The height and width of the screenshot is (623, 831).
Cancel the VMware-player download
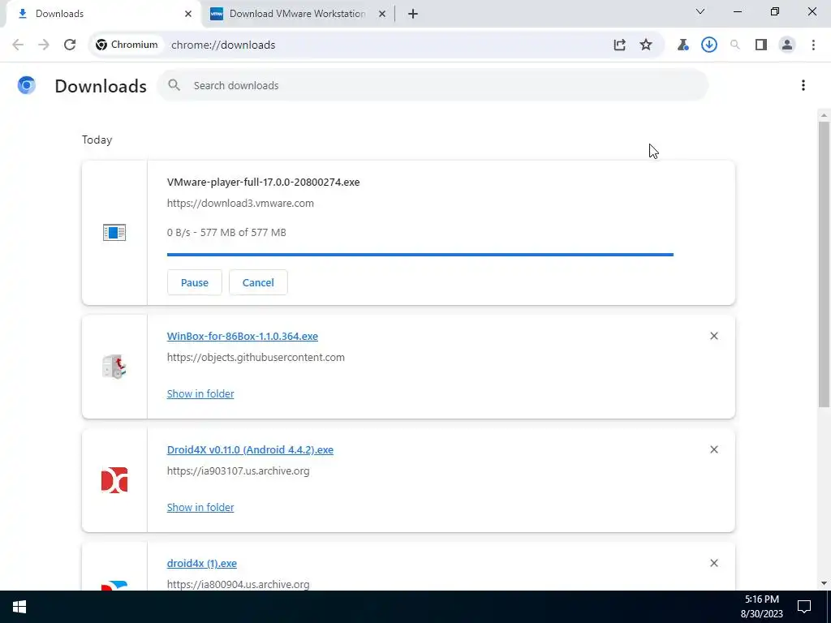258,282
